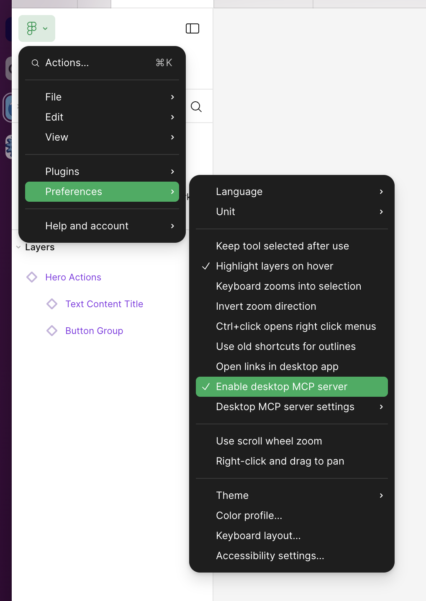Open the Plugins submenu
This screenshot has height=601, width=426.
click(62, 171)
